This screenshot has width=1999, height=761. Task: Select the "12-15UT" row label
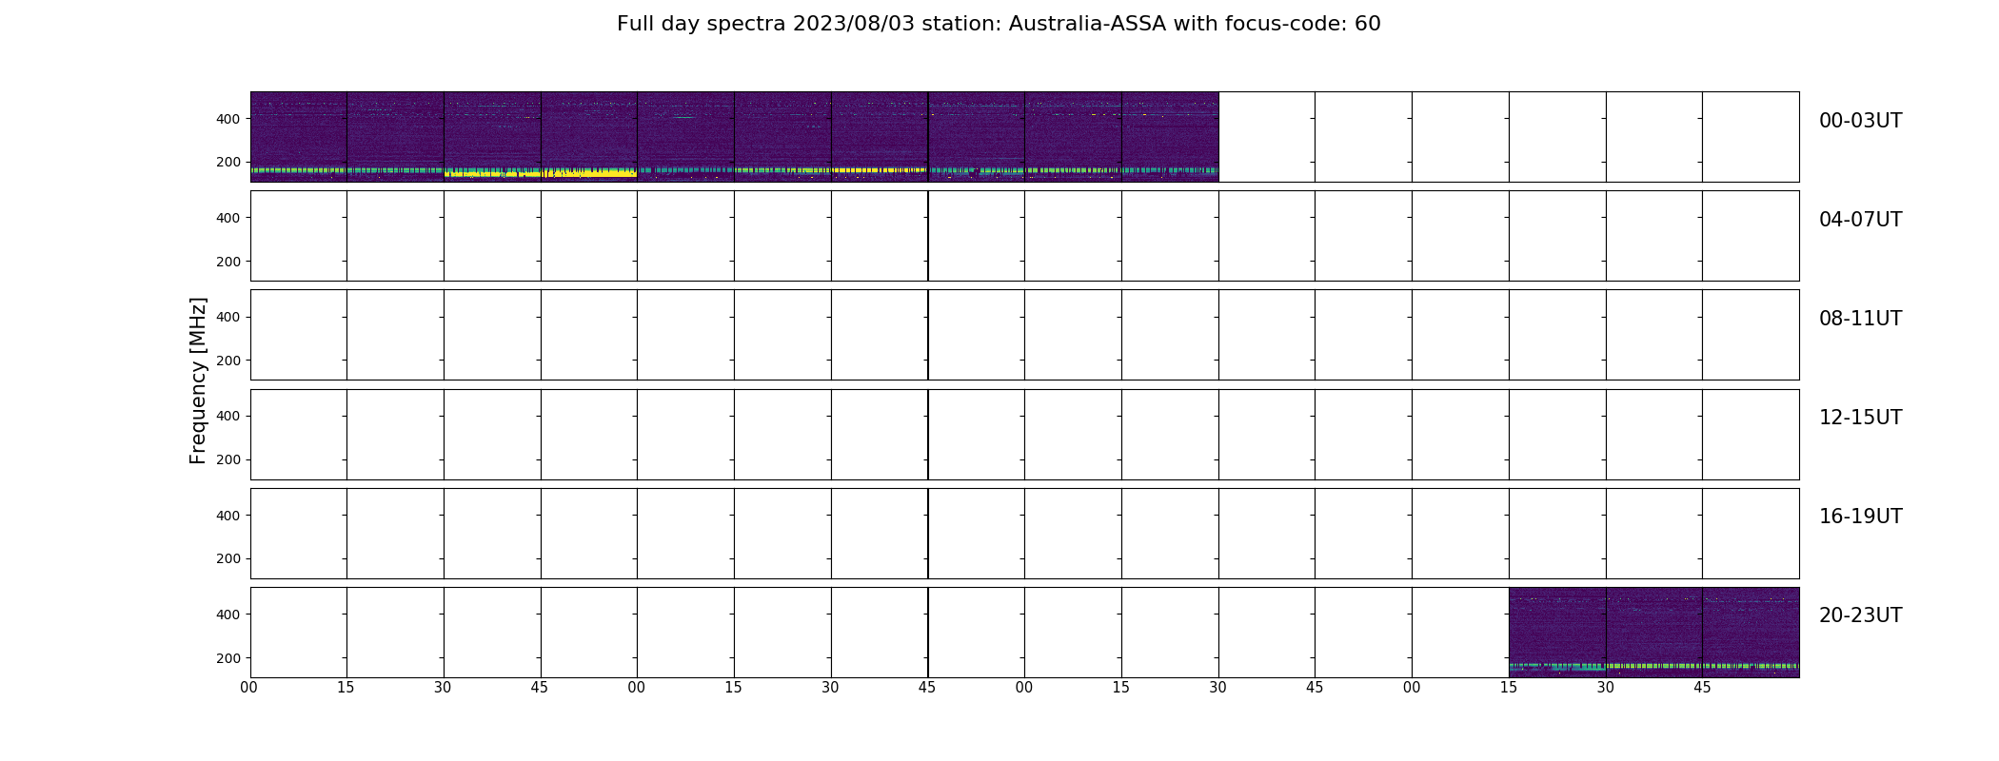point(1860,418)
